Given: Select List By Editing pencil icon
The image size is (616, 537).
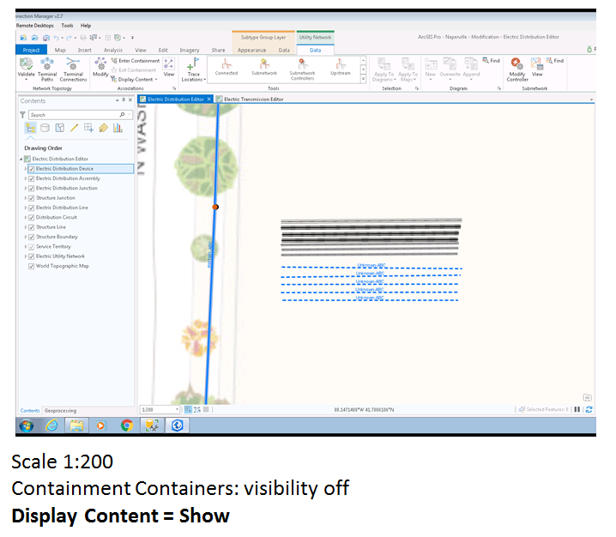Looking at the screenshot, I should [74, 128].
